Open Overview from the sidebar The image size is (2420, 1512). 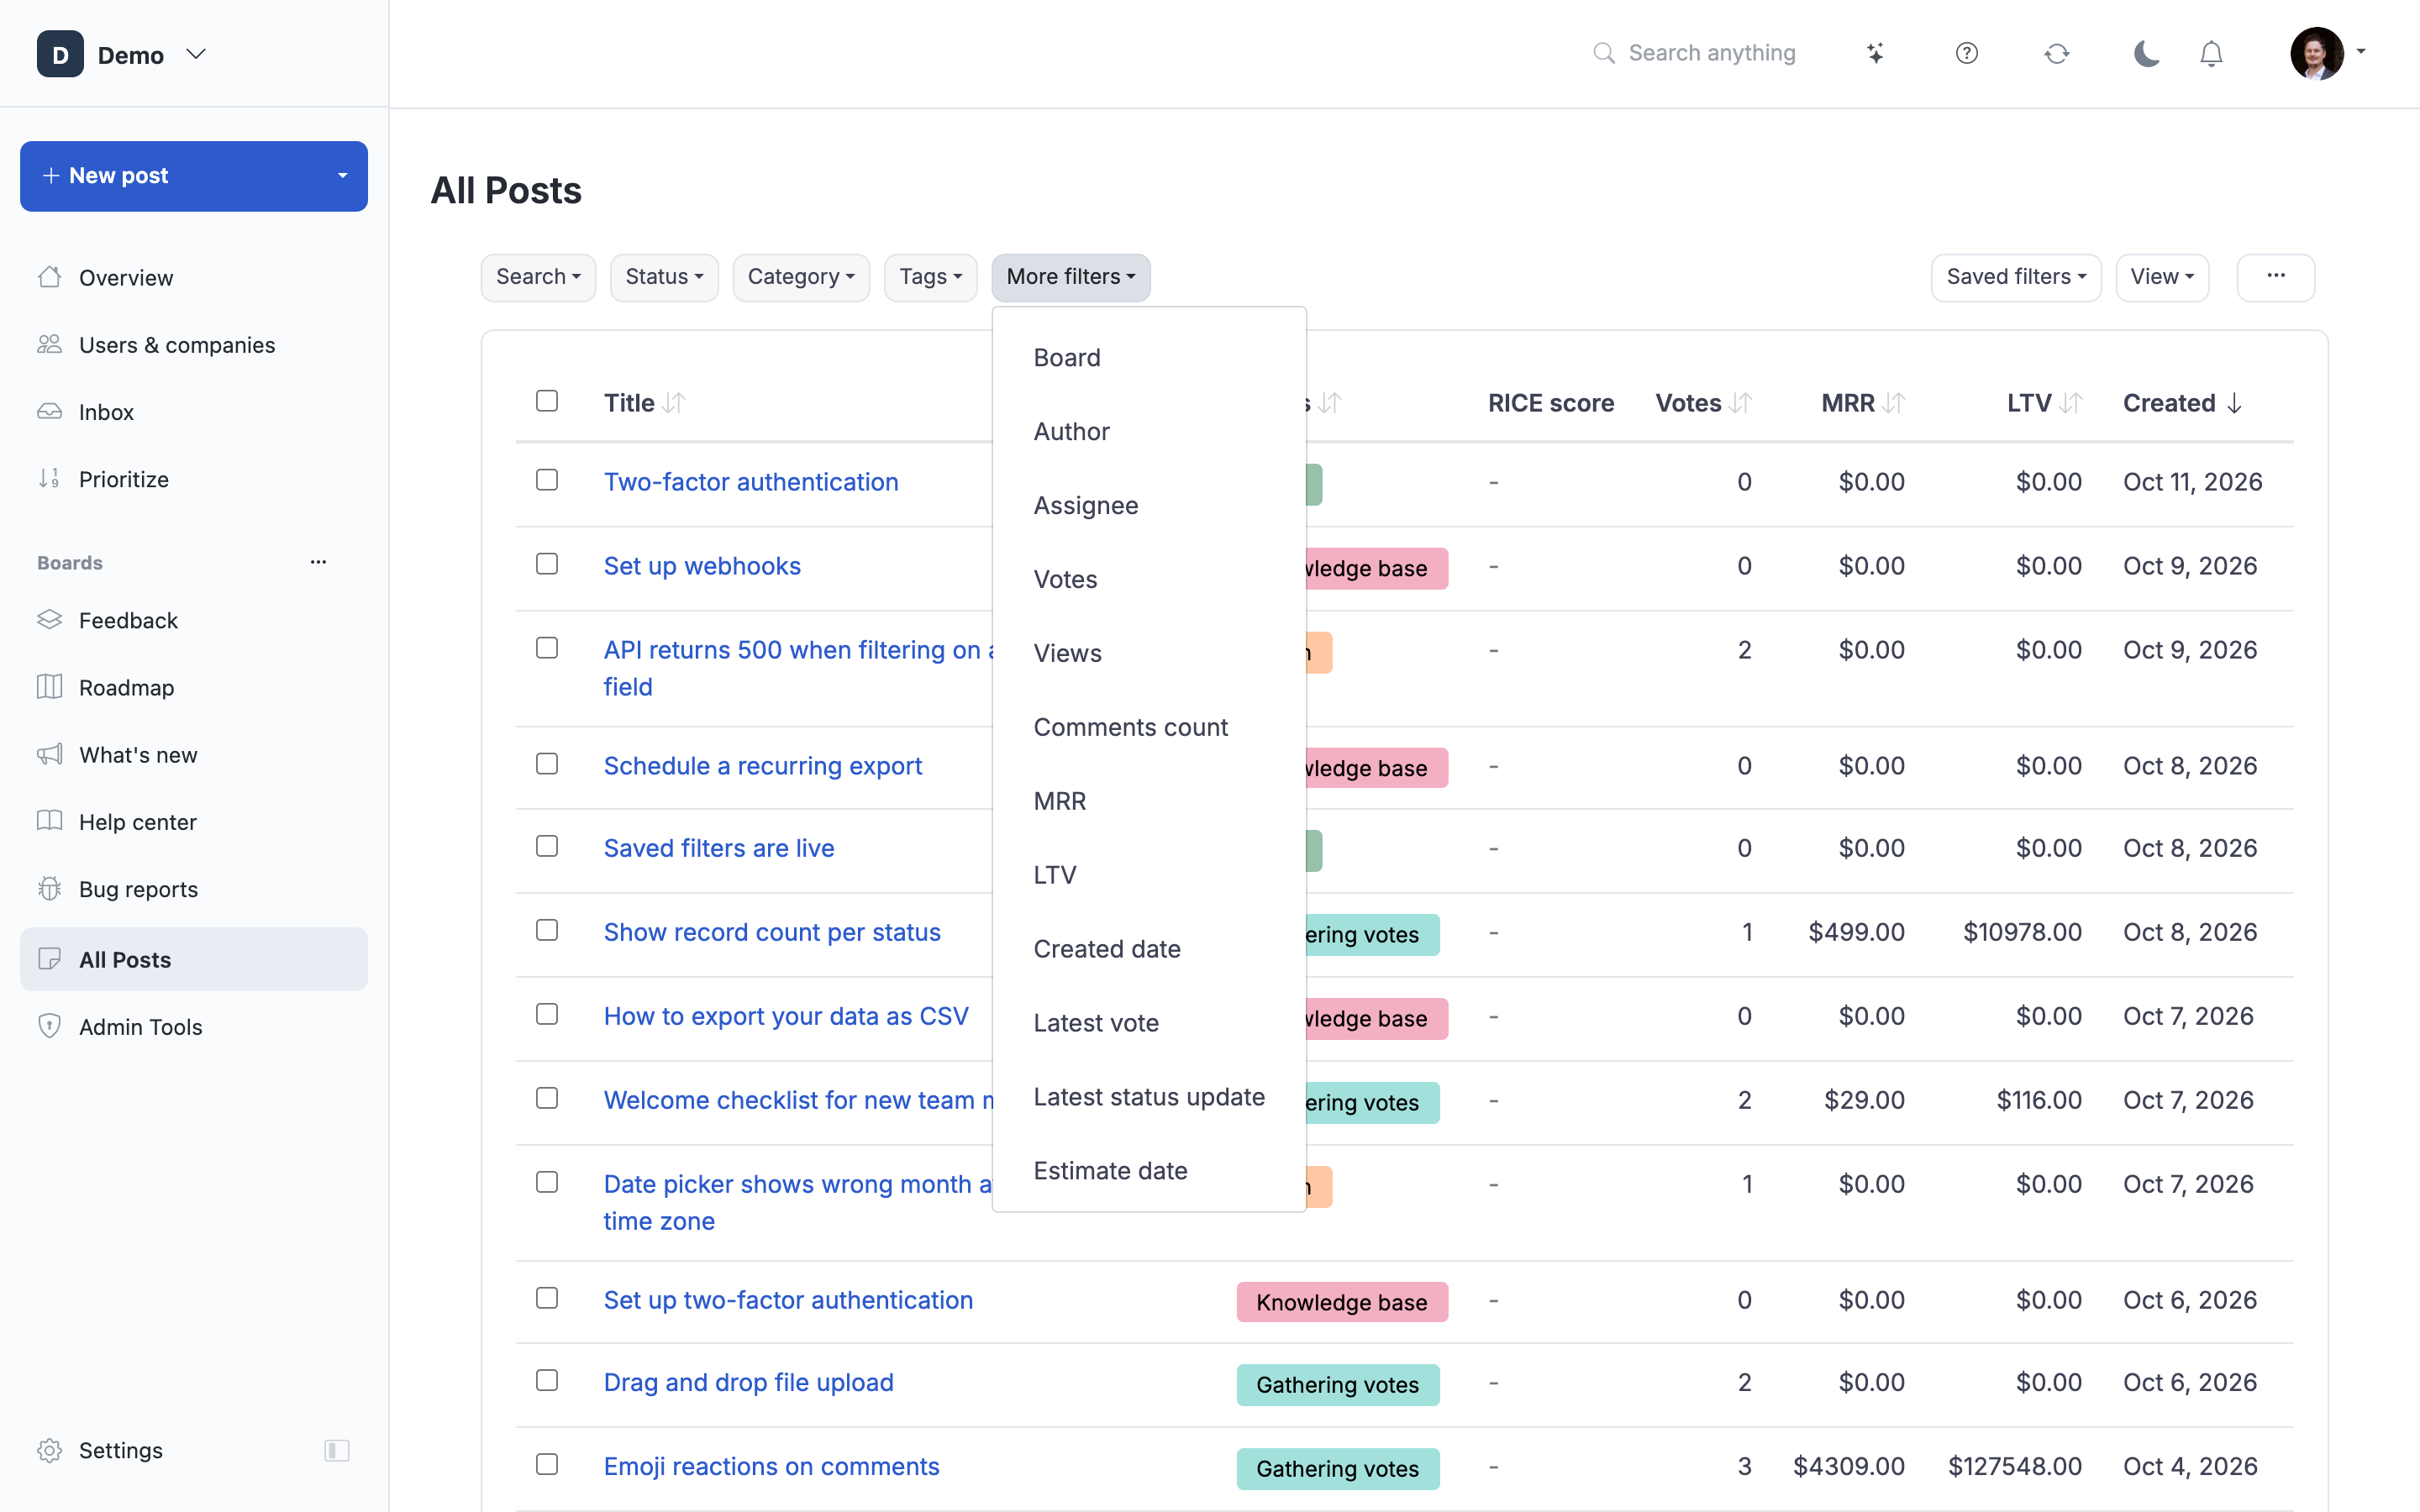pos(194,277)
